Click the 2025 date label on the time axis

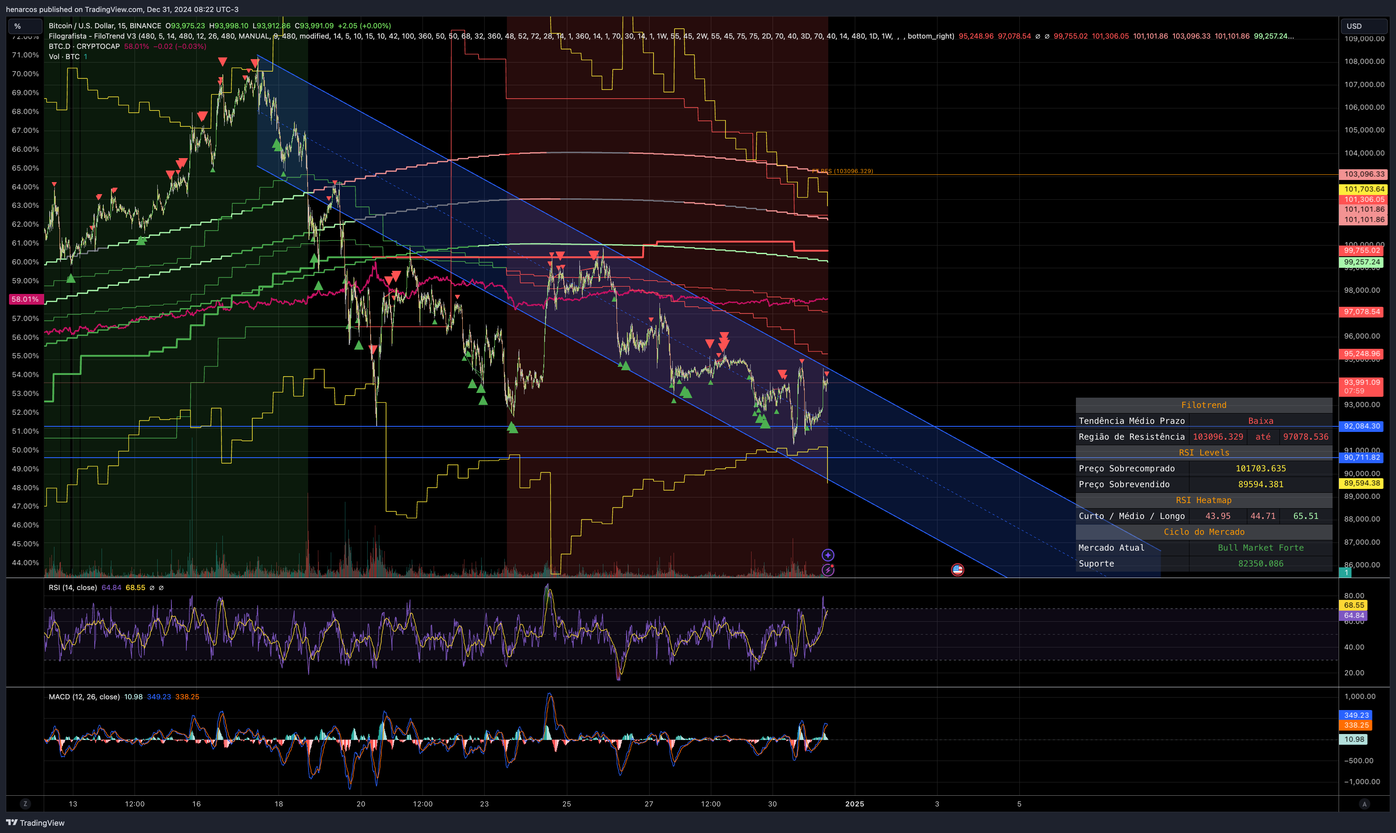[854, 803]
